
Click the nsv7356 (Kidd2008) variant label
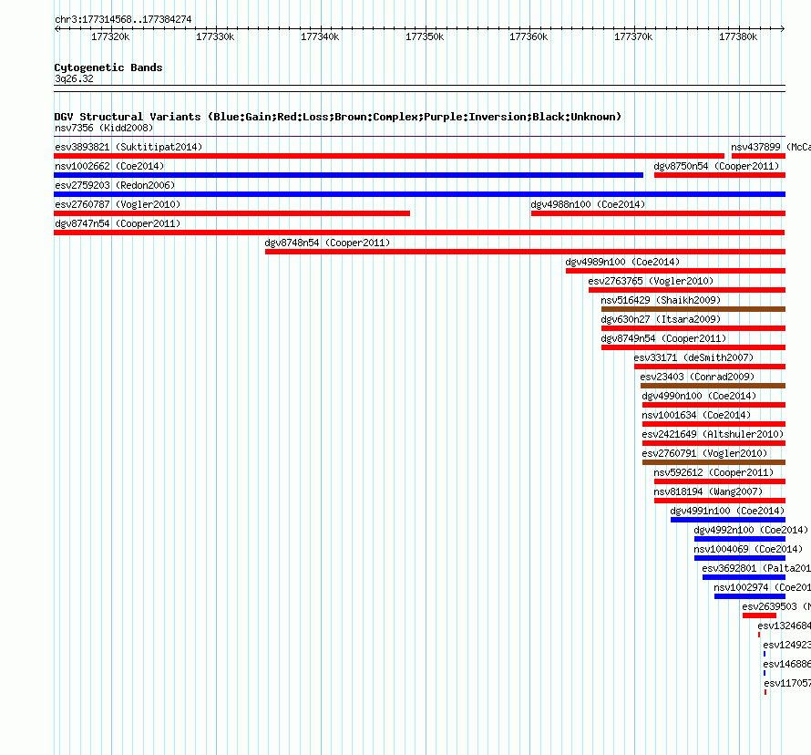click(x=104, y=128)
